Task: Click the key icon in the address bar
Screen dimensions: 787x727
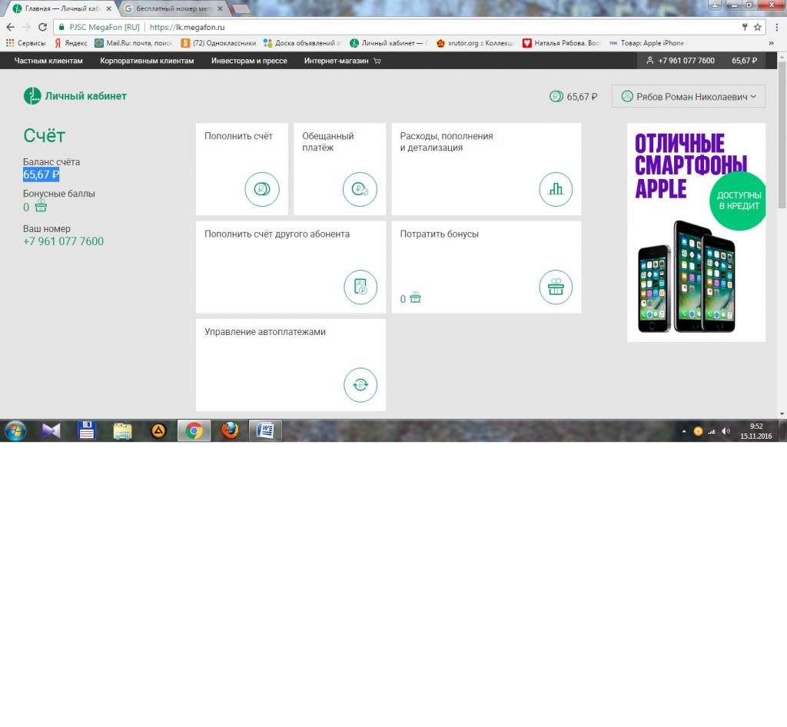Action: tap(744, 27)
